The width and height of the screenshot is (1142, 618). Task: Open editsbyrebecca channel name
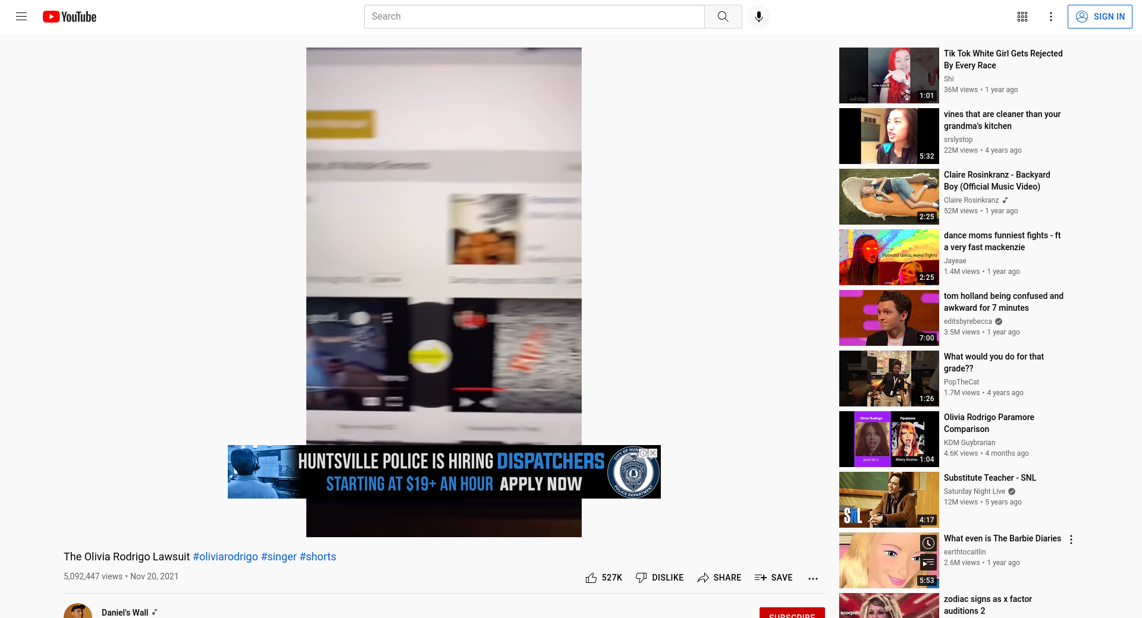coord(968,321)
